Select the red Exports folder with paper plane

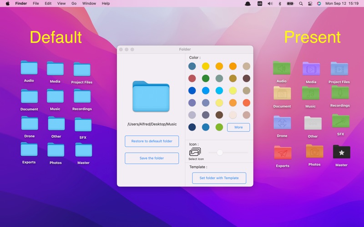[283, 153]
